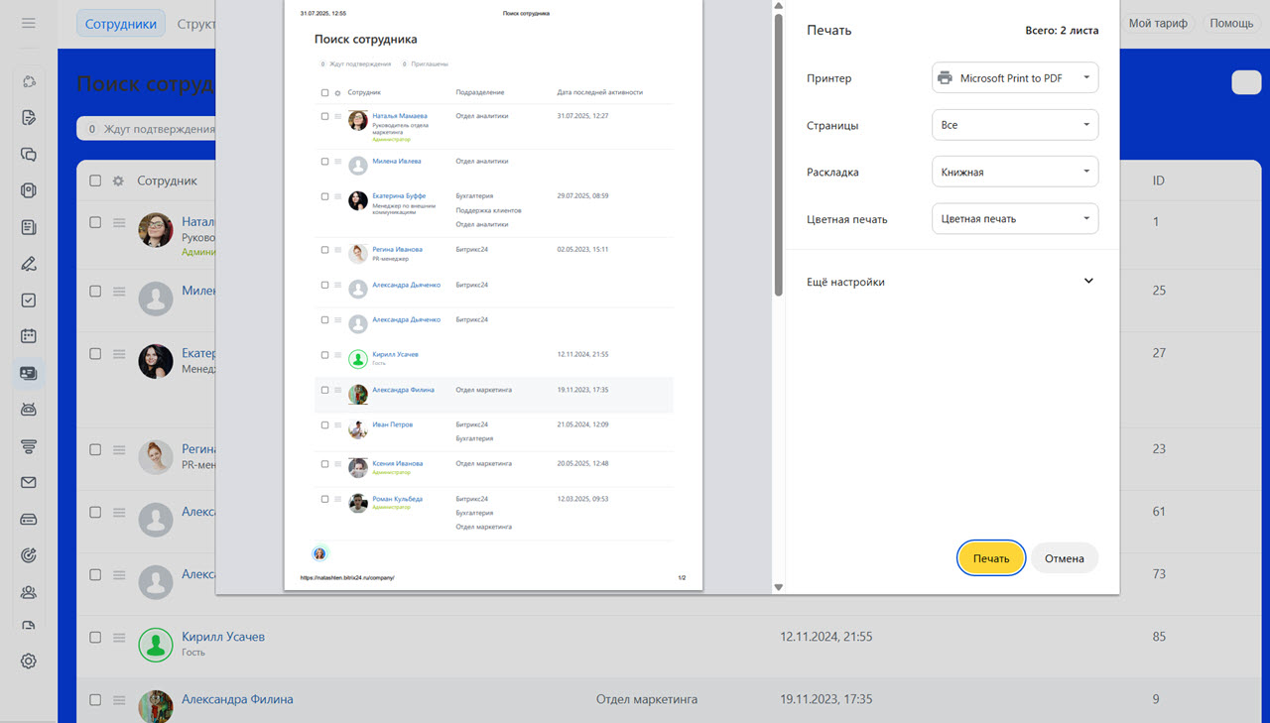Image resolution: width=1270 pixels, height=723 pixels.
Task: Open the tasks checkmark icon in sidebar
Action: tap(29, 301)
